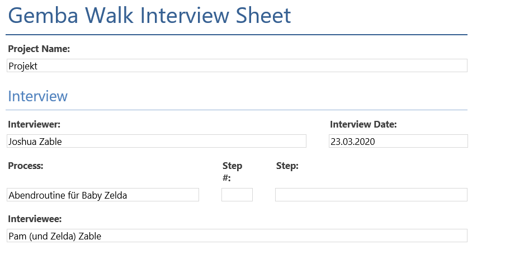Image resolution: width=510 pixels, height=254 pixels.
Task: Click the Process: label
Action: point(25,166)
